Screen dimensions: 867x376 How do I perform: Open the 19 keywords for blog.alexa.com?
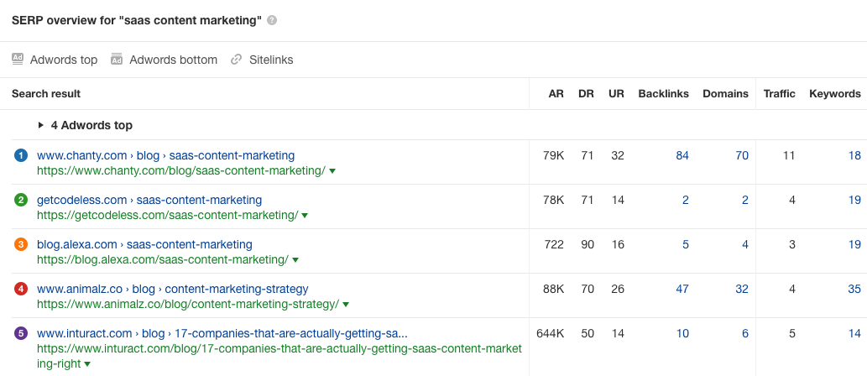click(855, 244)
